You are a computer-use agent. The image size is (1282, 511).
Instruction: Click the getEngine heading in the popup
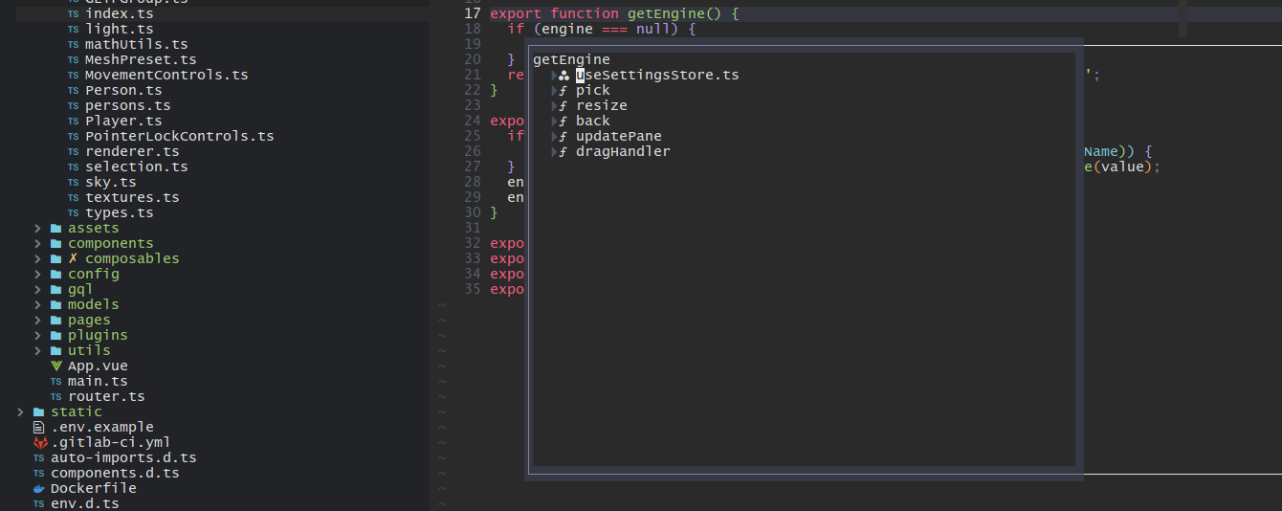click(x=571, y=60)
